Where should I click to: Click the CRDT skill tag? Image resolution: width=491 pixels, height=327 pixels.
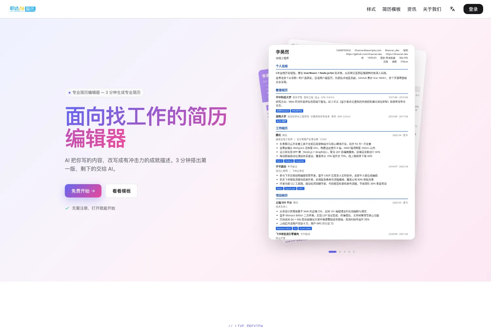(x=301, y=189)
